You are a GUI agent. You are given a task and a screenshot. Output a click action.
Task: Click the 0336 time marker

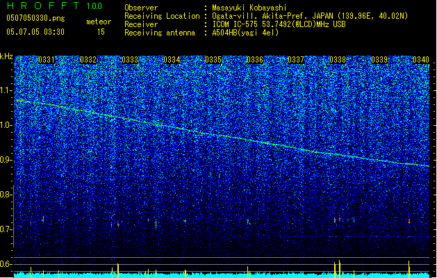click(x=255, y=60)
